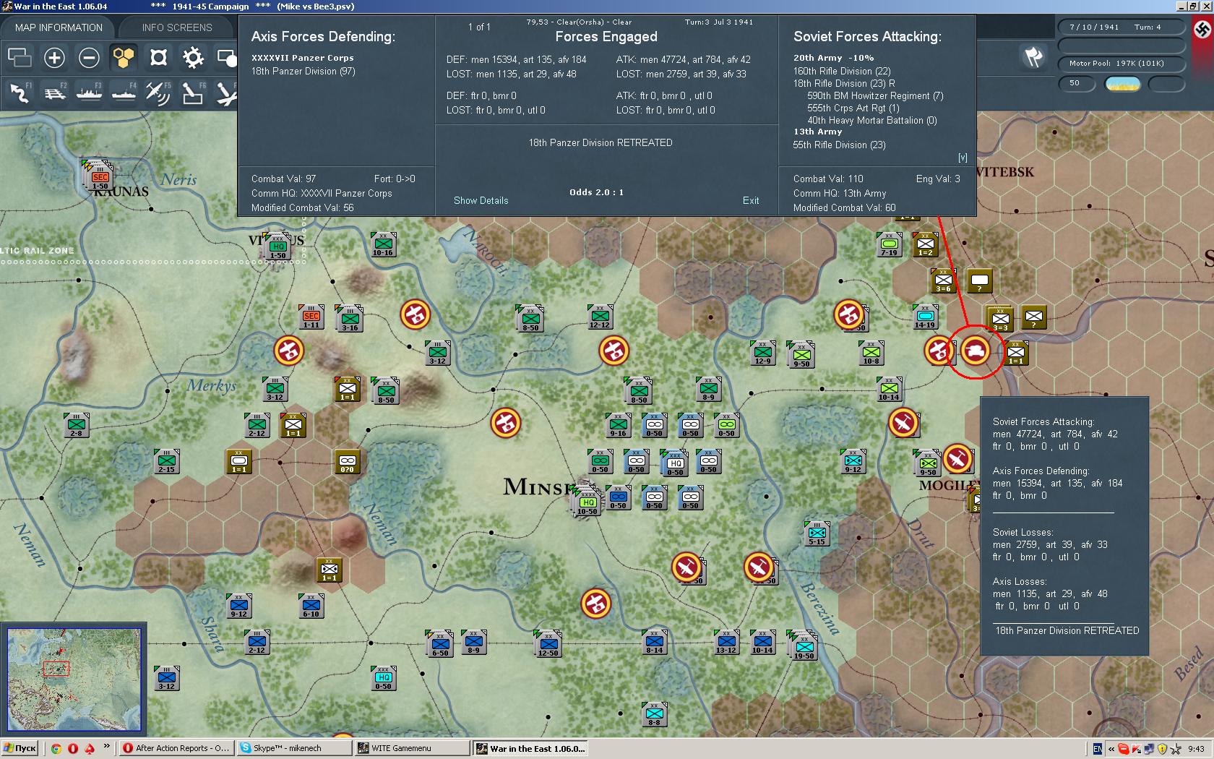Select the SEC 1-11 unit counter
Image resolution: width=1214 pixels, height=759 pixels.
311,317
